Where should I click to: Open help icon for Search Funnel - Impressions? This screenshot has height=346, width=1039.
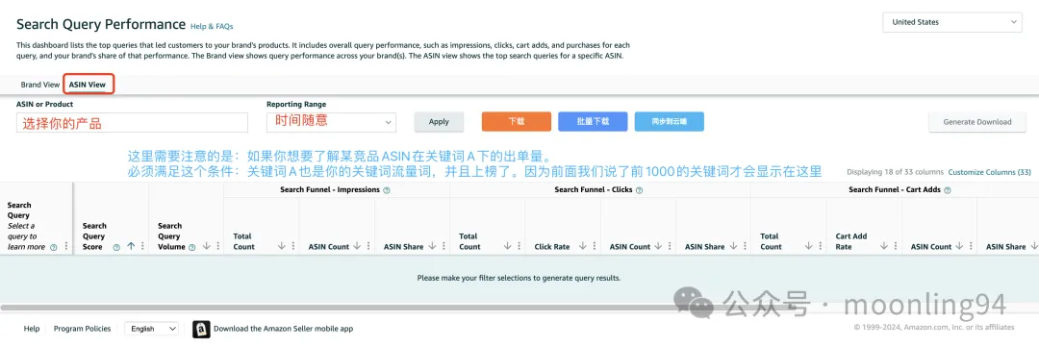coord(387,190)
